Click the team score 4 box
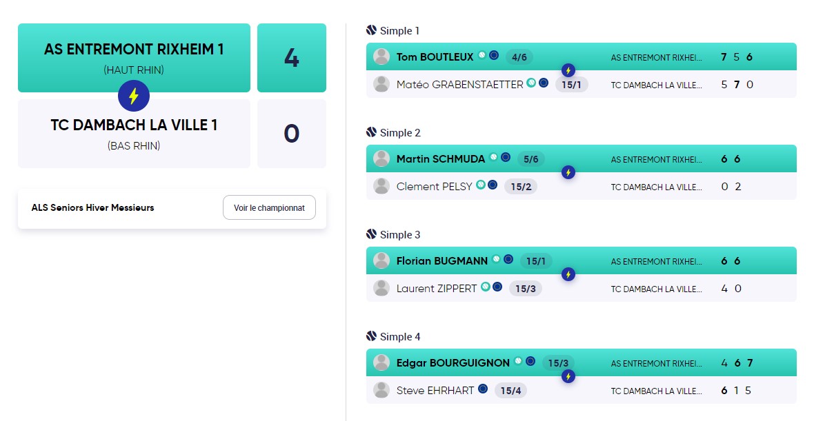The height and width of the screenshot is (421, 814). coord(292,58)
